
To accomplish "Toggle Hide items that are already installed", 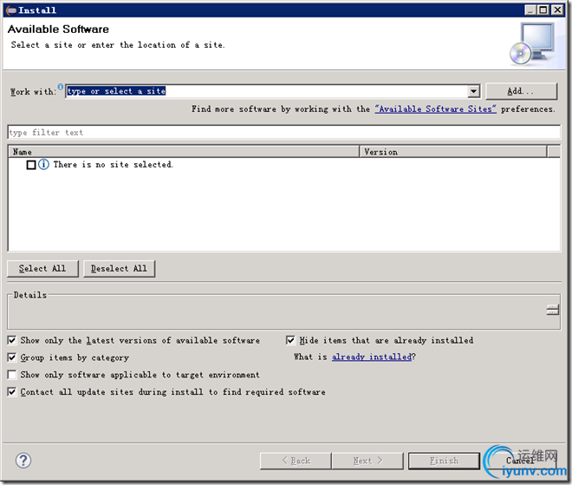I will 290,340.
